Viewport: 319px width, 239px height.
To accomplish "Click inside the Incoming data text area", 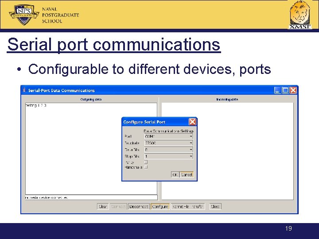I will coord(227,151).
